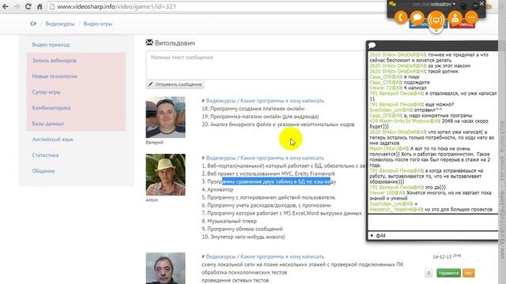Reload the page with the refresh icon

click(28, 6)
